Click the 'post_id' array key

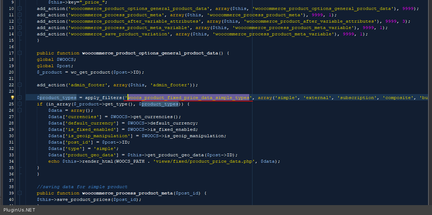coord(78,142)
